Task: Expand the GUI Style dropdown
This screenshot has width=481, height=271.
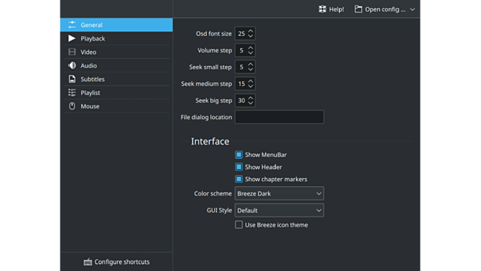Action: point(279,210)
